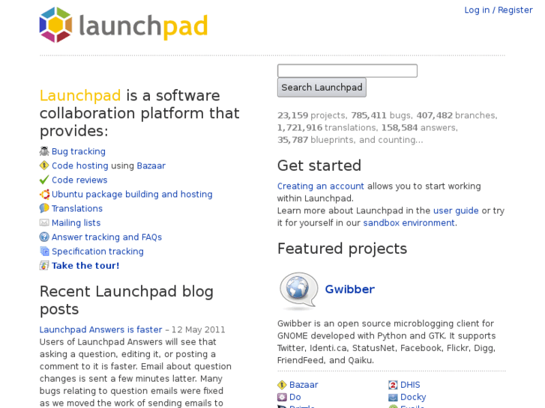The height and width of the screenshot is (408, 545).
Task: Open Answer tracking and FAQs link
Action: pos(106,237)
